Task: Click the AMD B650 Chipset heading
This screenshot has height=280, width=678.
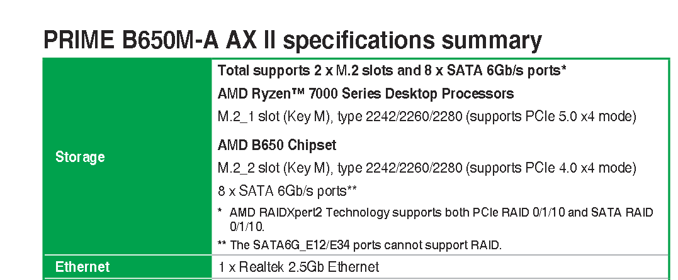Action: (x=277, y=145)
